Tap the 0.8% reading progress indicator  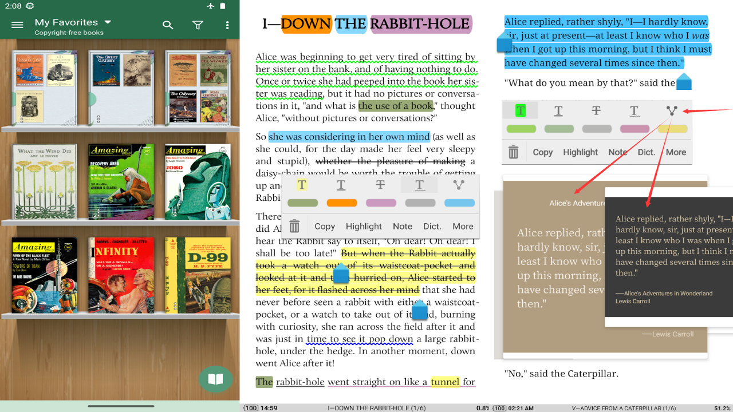(483, 408)
